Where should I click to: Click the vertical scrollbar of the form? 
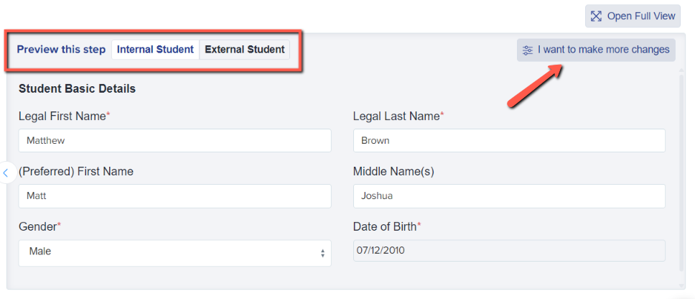click(682, 172)
